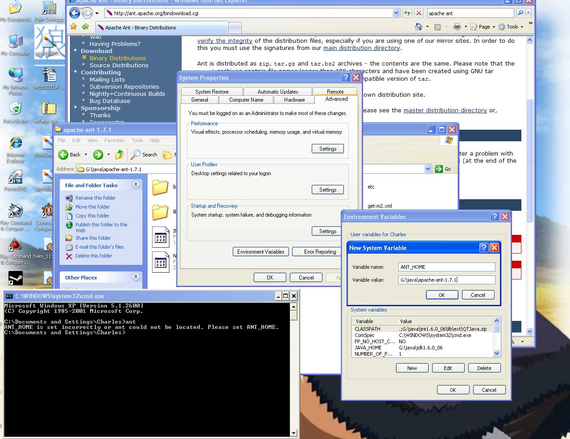Viewport: 570px width, 439px height.
Task: Click the IE Print icon
Action: pos(457,27)
